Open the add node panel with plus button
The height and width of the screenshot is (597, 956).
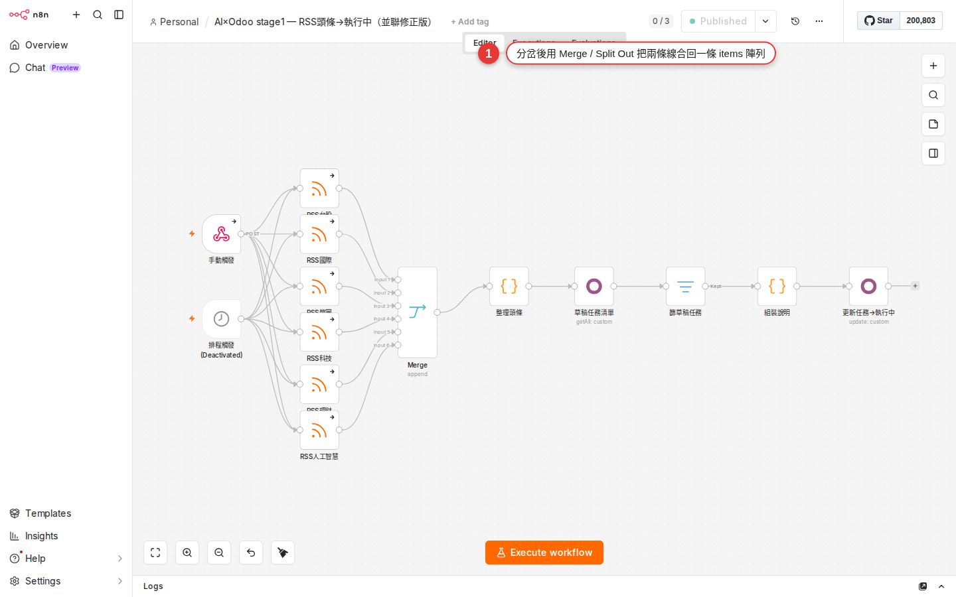(x=933, y=66)
